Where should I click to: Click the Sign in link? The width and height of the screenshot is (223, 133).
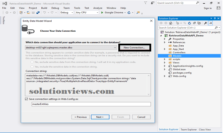[x=208, y=8]
